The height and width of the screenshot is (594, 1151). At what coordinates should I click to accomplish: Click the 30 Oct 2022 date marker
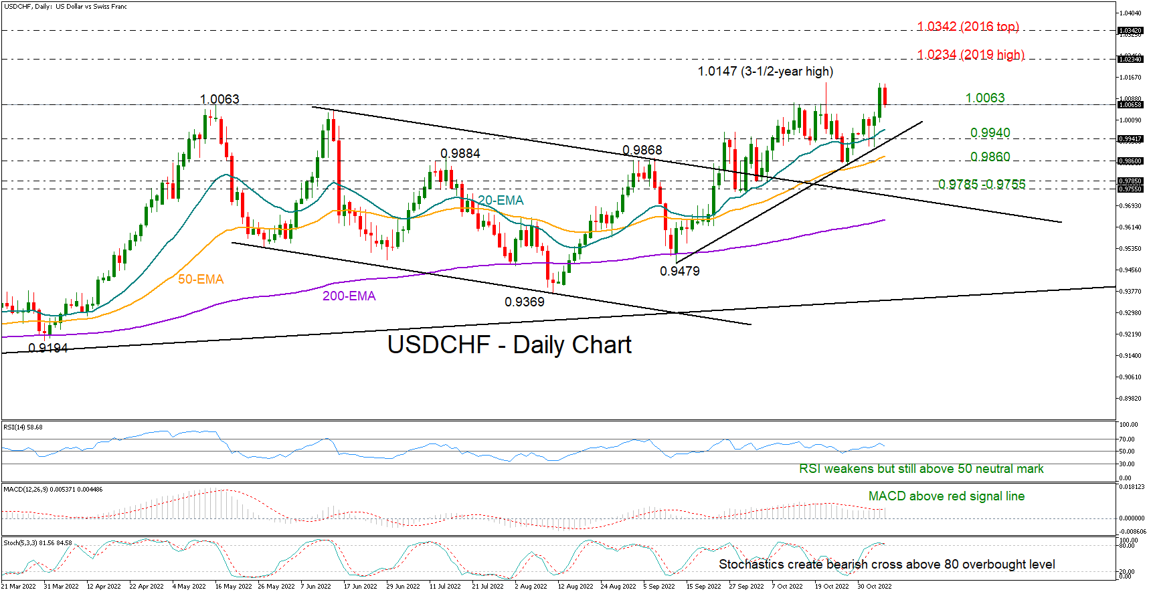pos(875,587)
